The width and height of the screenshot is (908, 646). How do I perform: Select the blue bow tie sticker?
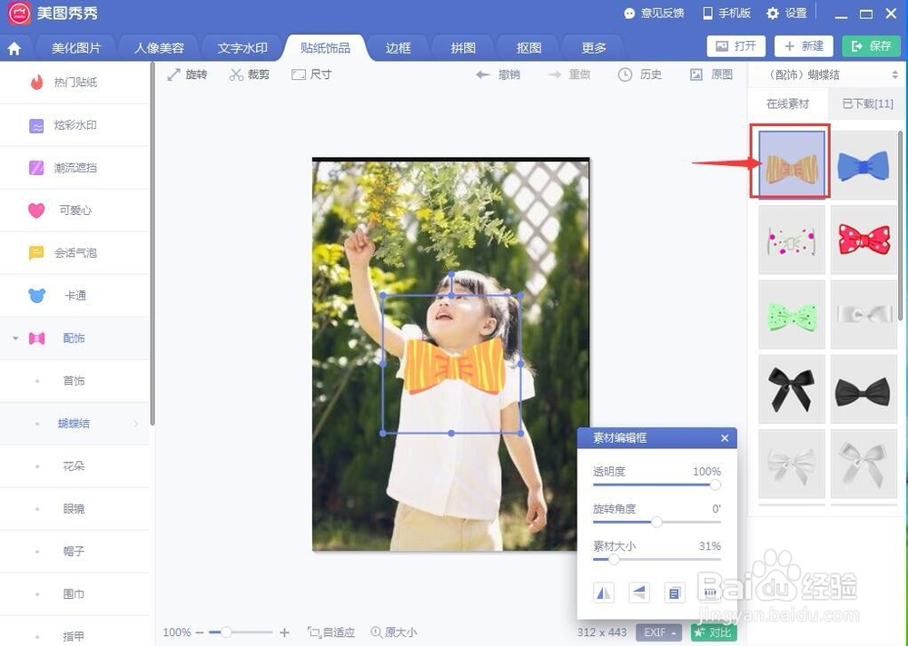click(x=863, y=164)
